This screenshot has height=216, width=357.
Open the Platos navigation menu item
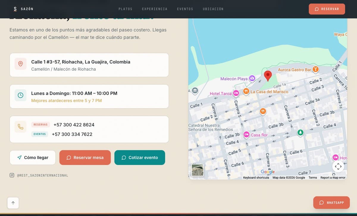125,9
